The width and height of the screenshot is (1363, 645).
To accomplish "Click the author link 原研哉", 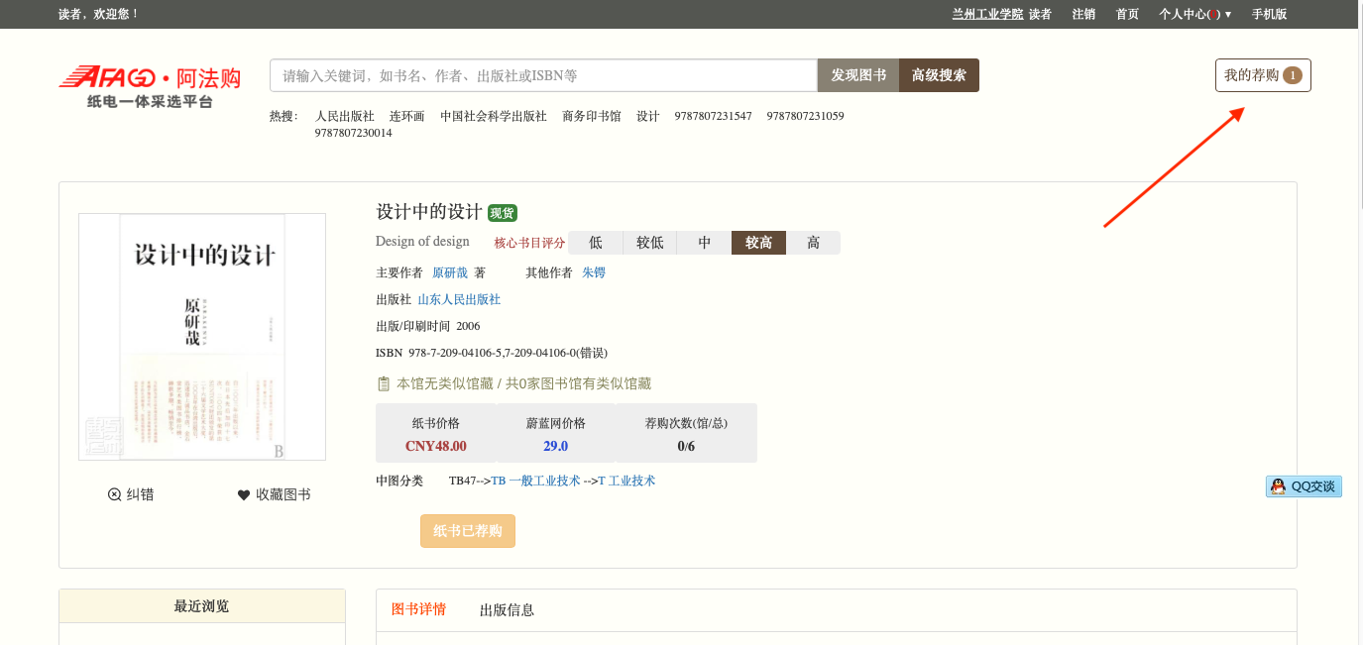I will pos(450,272).
